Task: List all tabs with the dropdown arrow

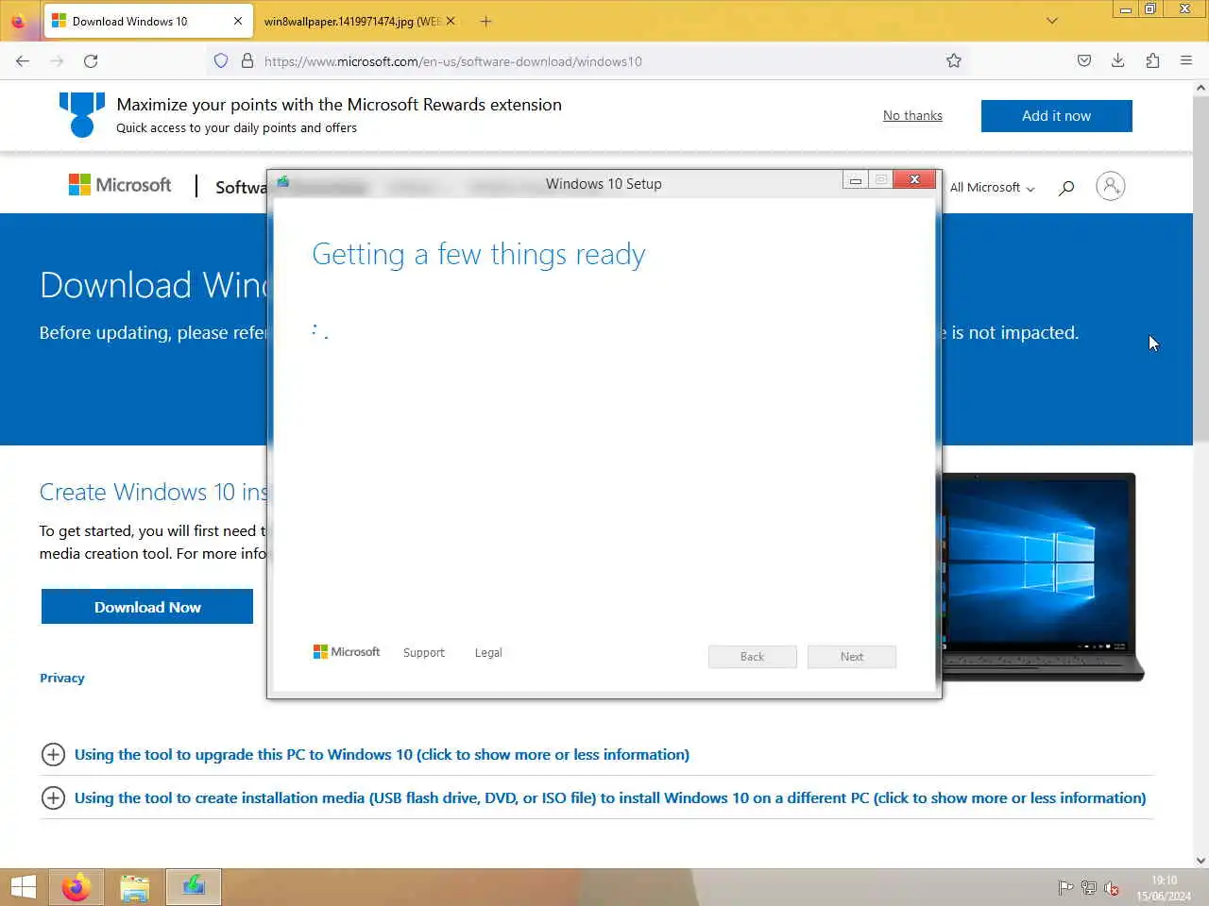Action: [x=1052, y=21]
